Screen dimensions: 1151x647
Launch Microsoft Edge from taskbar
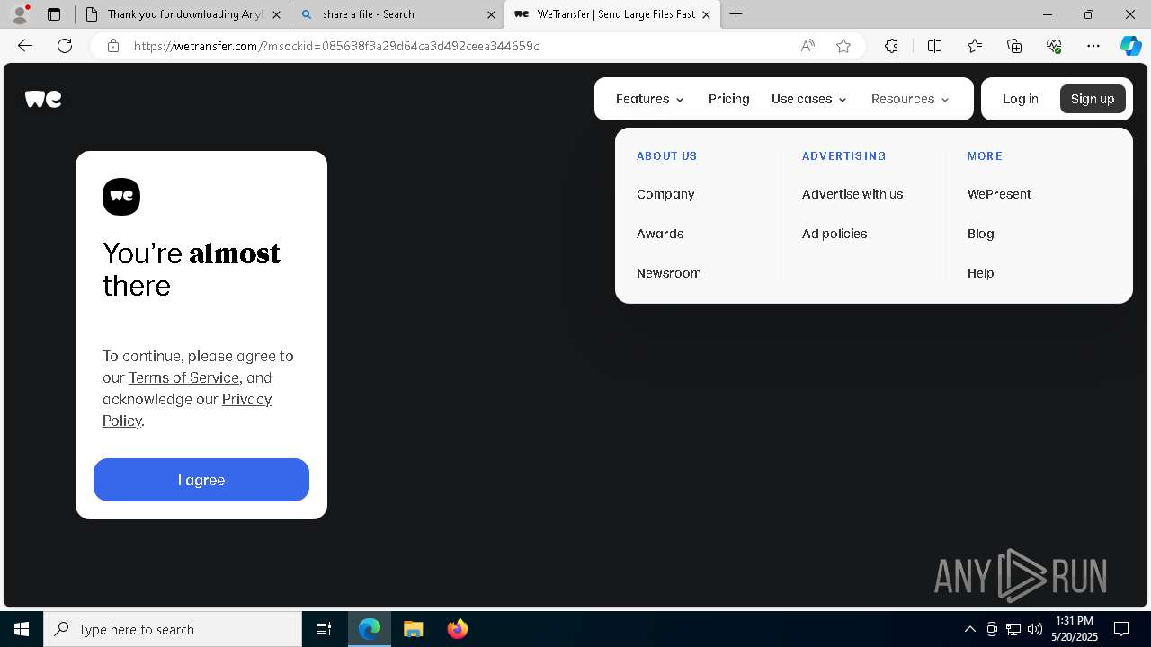370,629
